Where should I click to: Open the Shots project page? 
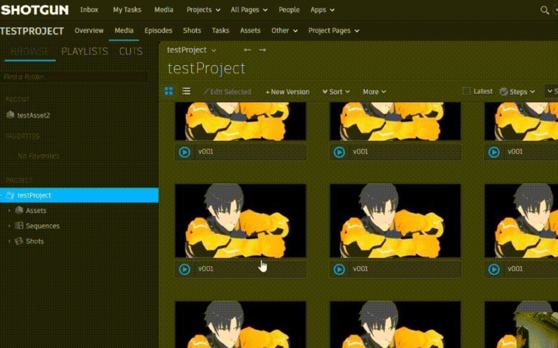point(192,30)
